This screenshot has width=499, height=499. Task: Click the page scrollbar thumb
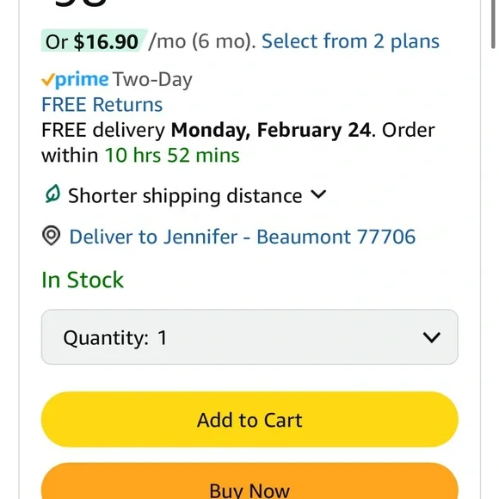point(493,24)
